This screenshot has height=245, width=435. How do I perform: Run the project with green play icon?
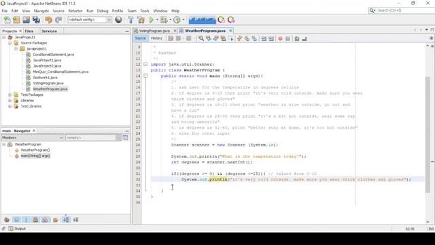(x=151, y=20)
